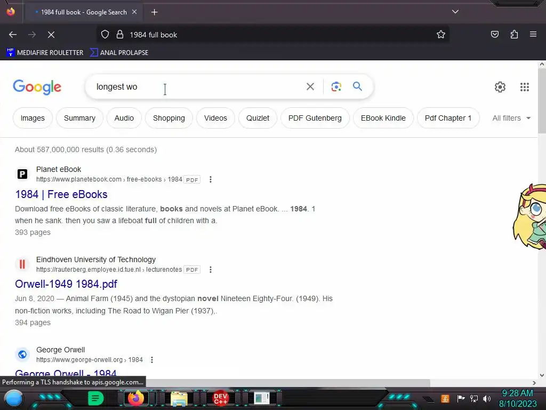Image resolution: width=546 pixels, height=410 pixels.
Task: Click the Google logo
Action: point(37,87)
